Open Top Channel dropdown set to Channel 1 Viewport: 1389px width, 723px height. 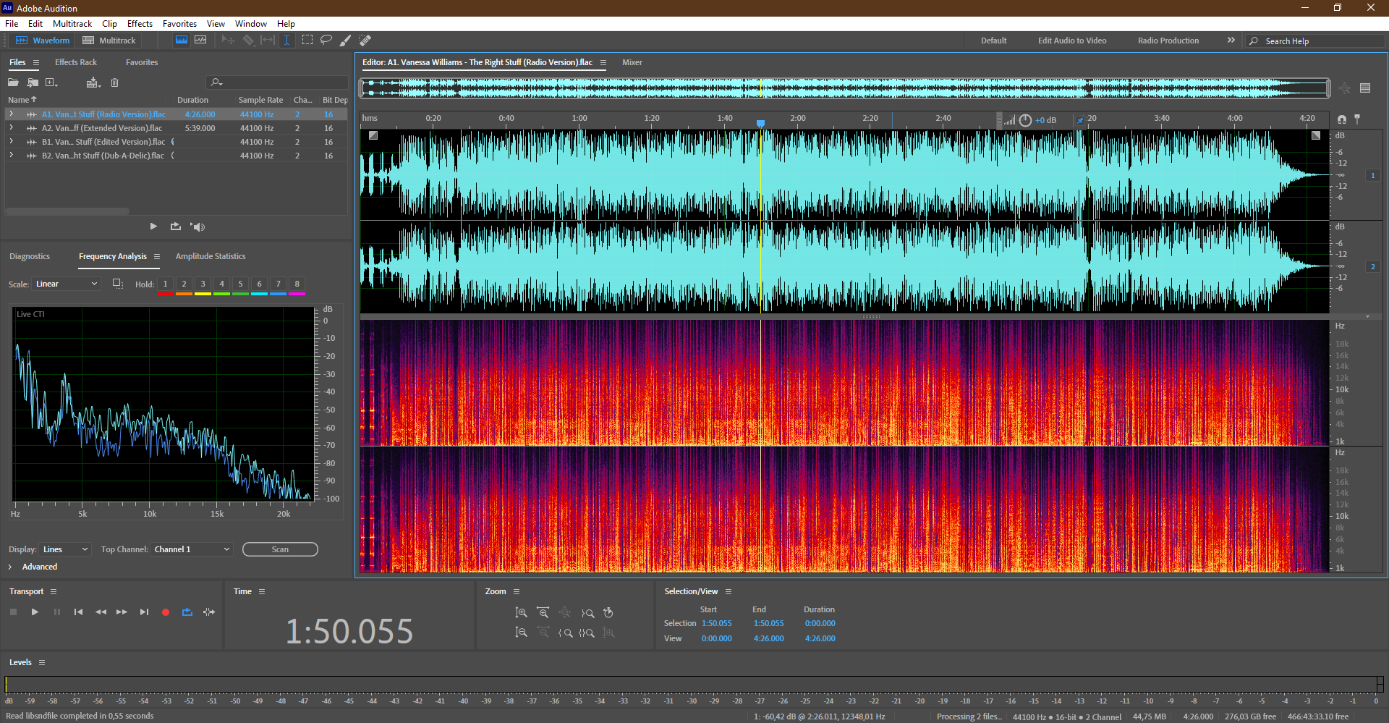coord(192,549)
